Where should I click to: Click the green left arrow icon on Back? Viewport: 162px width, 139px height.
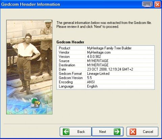point(66,132)
